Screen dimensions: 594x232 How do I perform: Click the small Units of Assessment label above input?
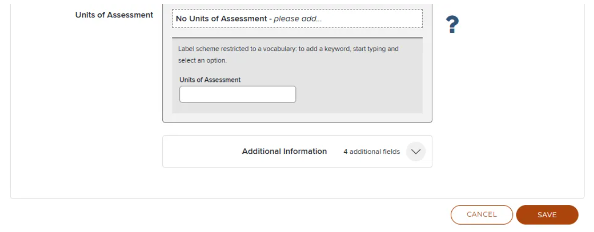[x=210, y=80]
